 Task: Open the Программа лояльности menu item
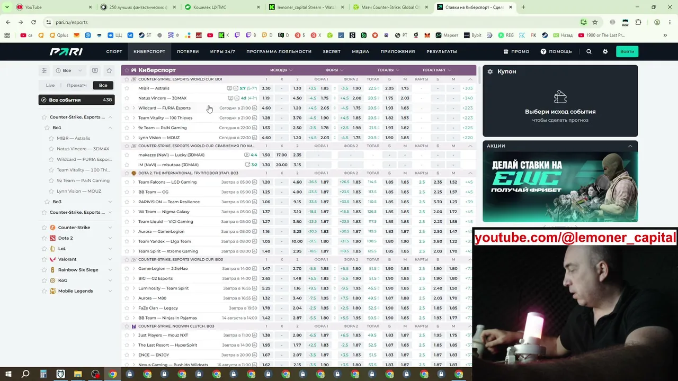(279, 51)
